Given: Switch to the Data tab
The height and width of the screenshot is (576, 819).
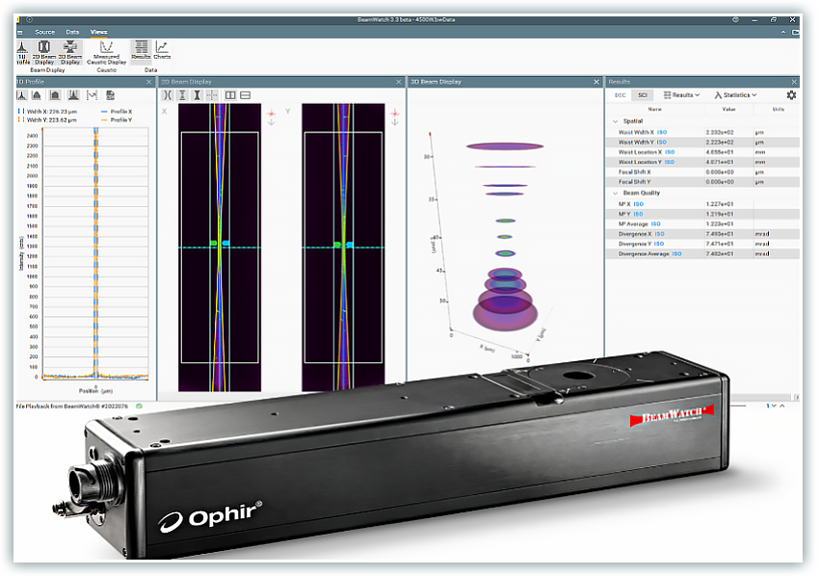Looking at the screenshot, I should tap(72, 32).
